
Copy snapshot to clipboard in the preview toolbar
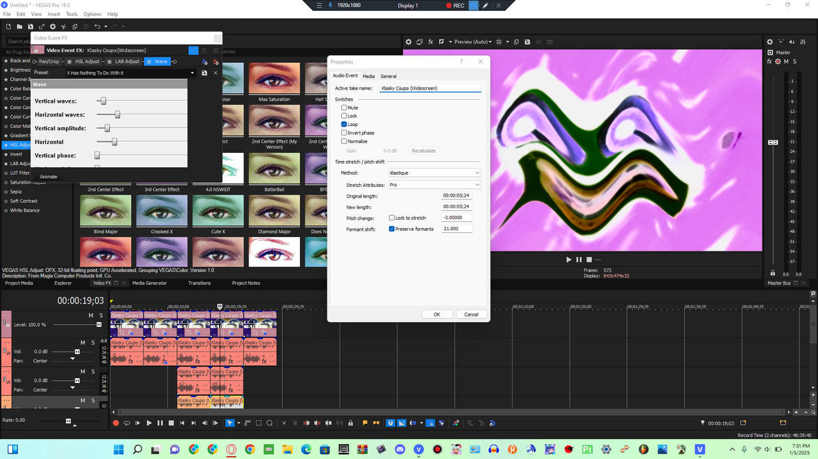click(517, 42)
